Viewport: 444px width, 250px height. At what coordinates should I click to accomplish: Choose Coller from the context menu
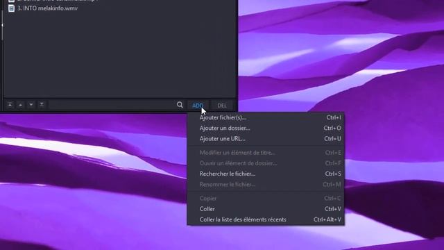[266, 209]
